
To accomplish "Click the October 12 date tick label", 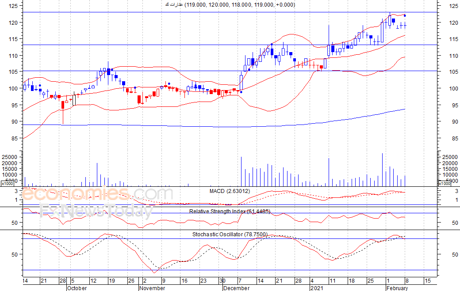I will [93, 281].
